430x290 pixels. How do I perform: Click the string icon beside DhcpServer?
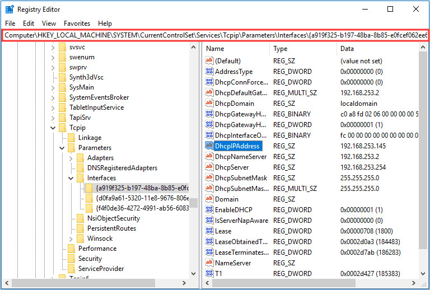point(209,167)
